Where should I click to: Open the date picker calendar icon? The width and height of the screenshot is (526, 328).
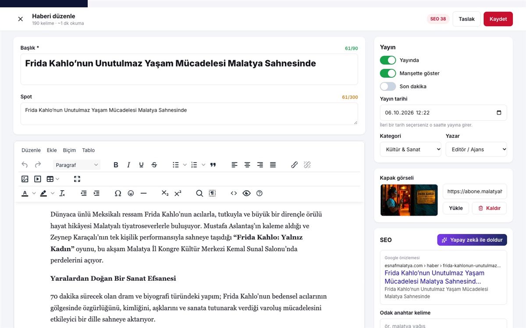(499, 113)
